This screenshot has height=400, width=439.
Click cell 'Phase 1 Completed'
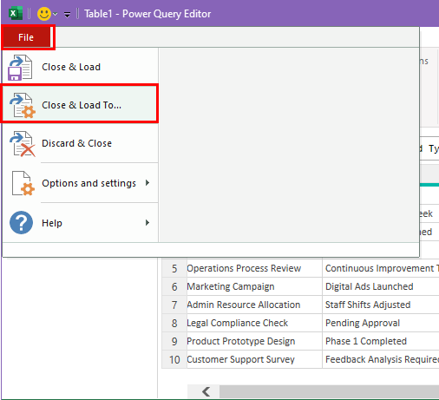[381, 341]
